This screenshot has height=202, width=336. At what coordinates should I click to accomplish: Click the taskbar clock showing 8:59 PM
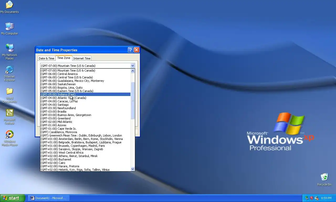click(x=326, y=198)
